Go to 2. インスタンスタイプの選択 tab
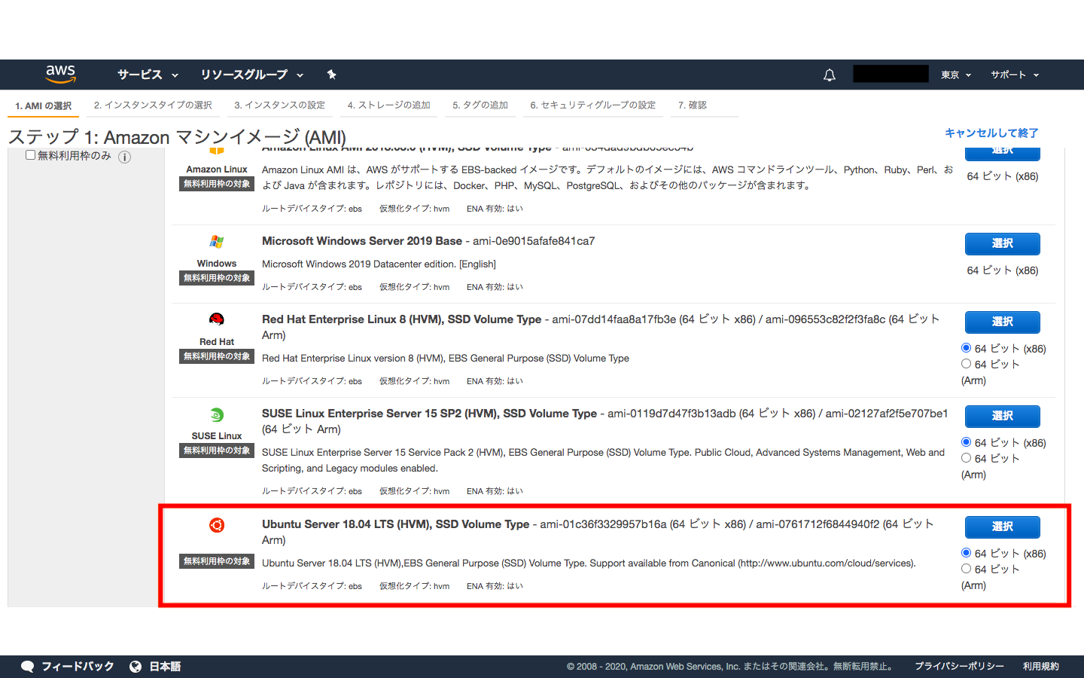Image resolution: width=1084 pixels, height=678 pixels. pyautogui.click(x=153, y=105)
